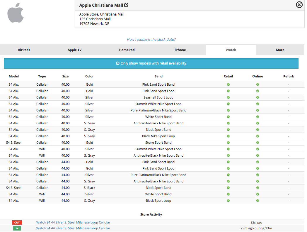Click online checkmark for Black Nike Sport Loop row

[258, 136]
